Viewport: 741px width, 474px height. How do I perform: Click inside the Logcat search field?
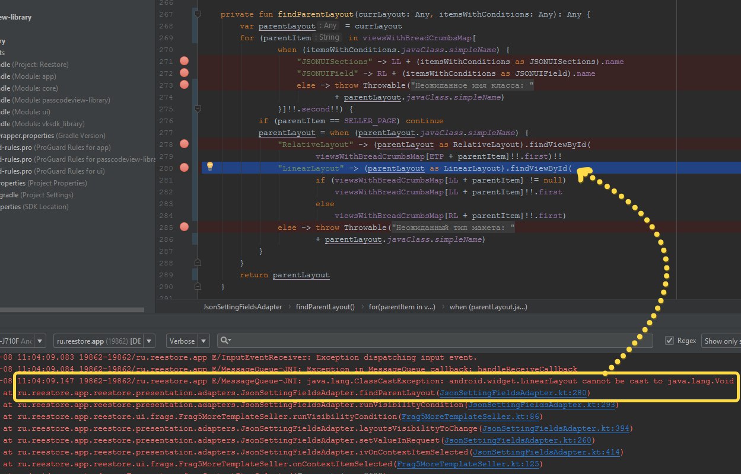435,341
